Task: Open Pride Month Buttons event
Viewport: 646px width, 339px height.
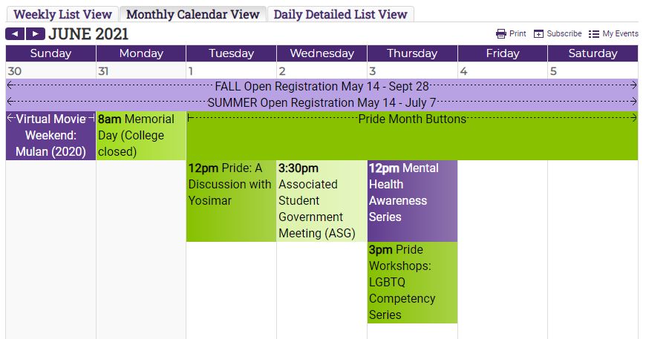Action: pos(412,135)
